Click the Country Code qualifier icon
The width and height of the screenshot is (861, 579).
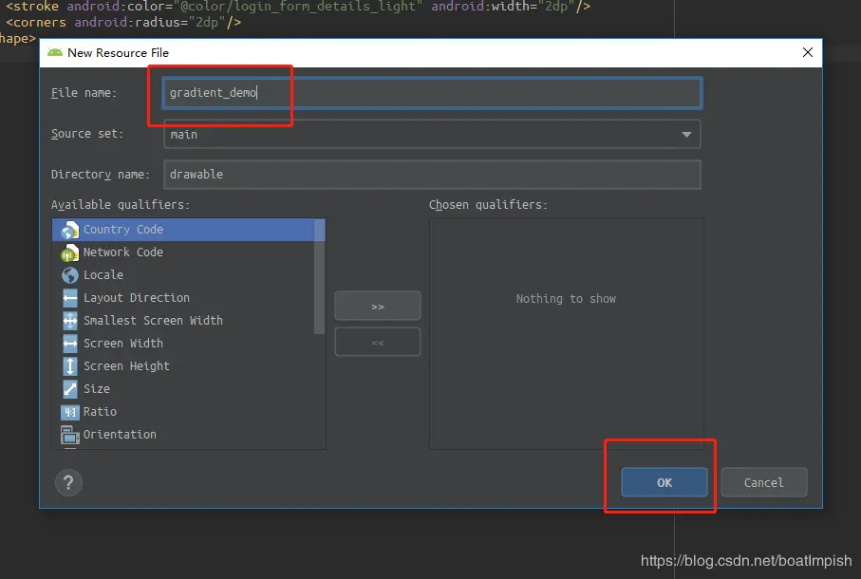coord(69,230)
